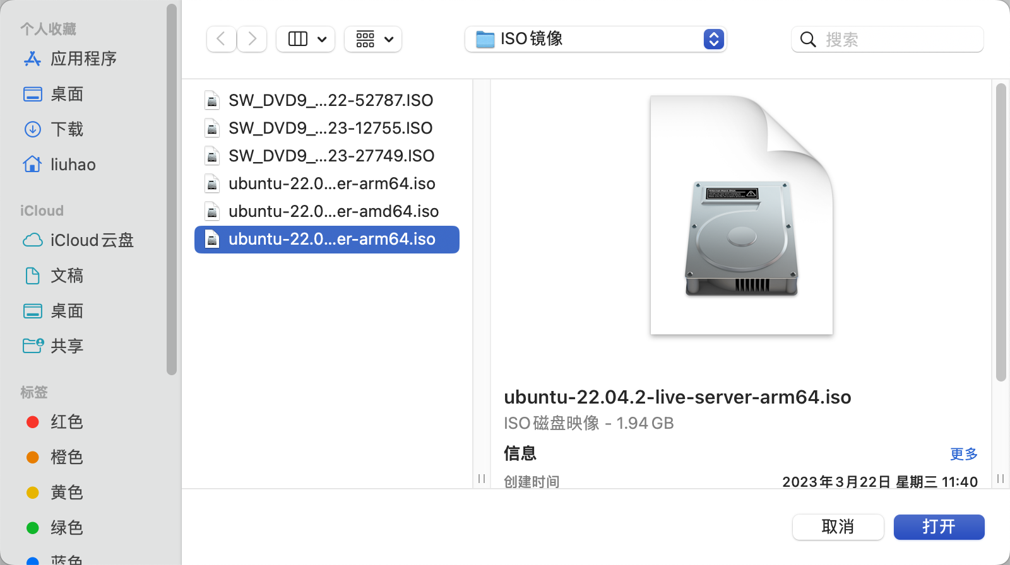
Task: Click the preview pane vertical scrollbar
Action: click(x=1001, y=232)
